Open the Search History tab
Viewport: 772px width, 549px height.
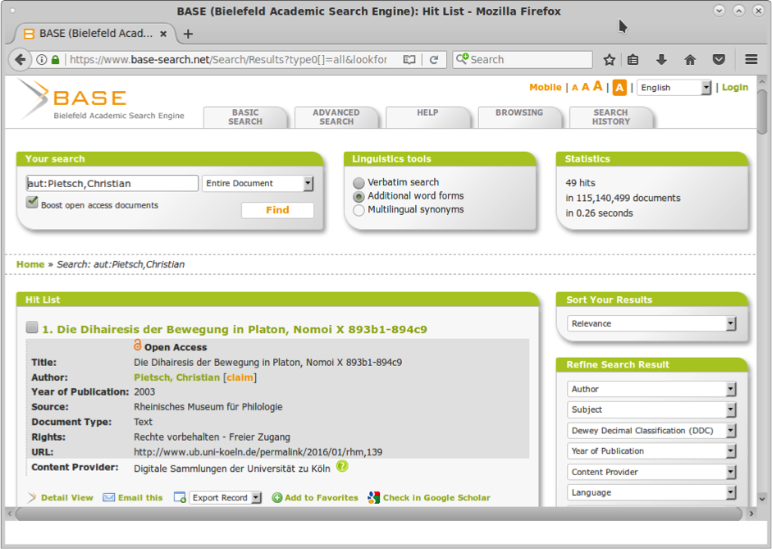coord(610,117)
